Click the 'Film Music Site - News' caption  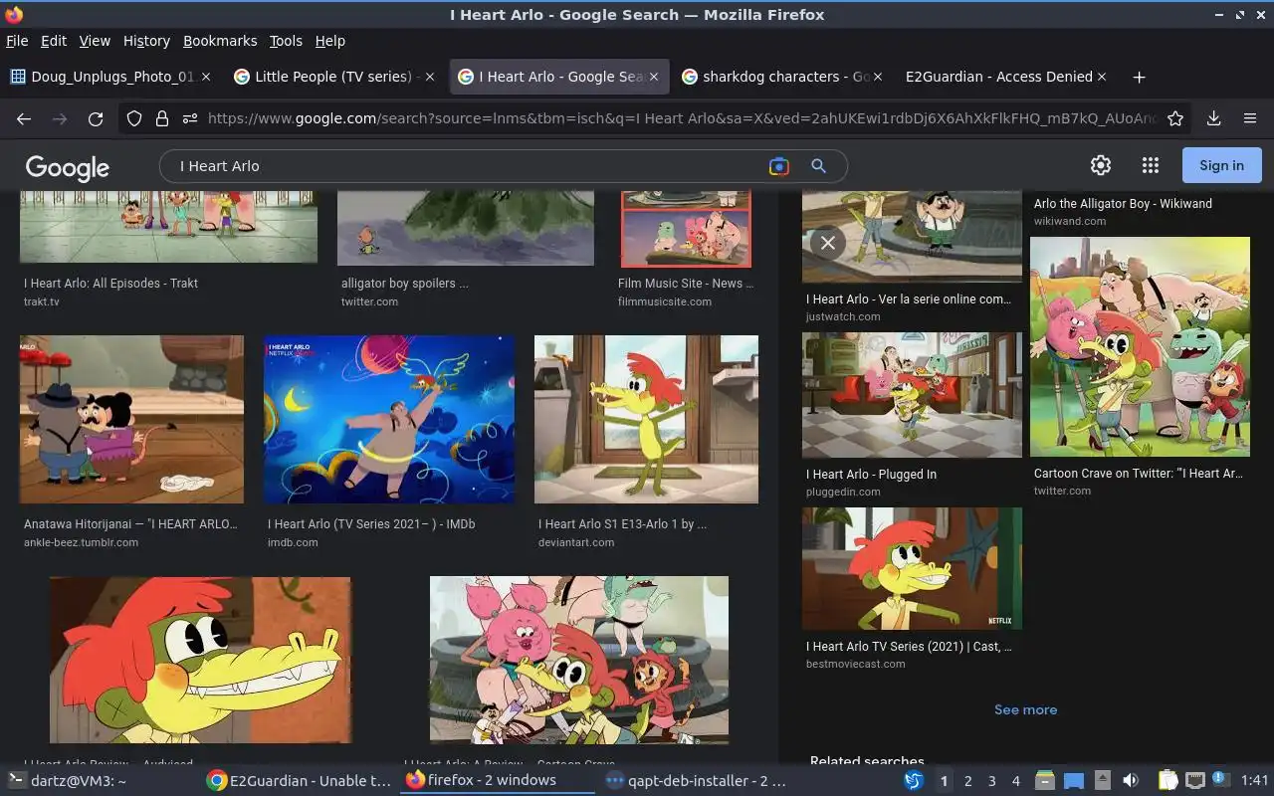pos(686,284)
